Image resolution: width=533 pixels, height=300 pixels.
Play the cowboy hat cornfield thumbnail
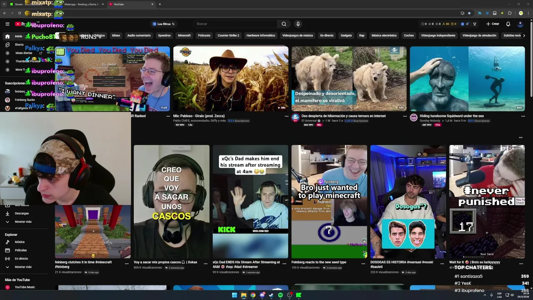click(231, 79)
